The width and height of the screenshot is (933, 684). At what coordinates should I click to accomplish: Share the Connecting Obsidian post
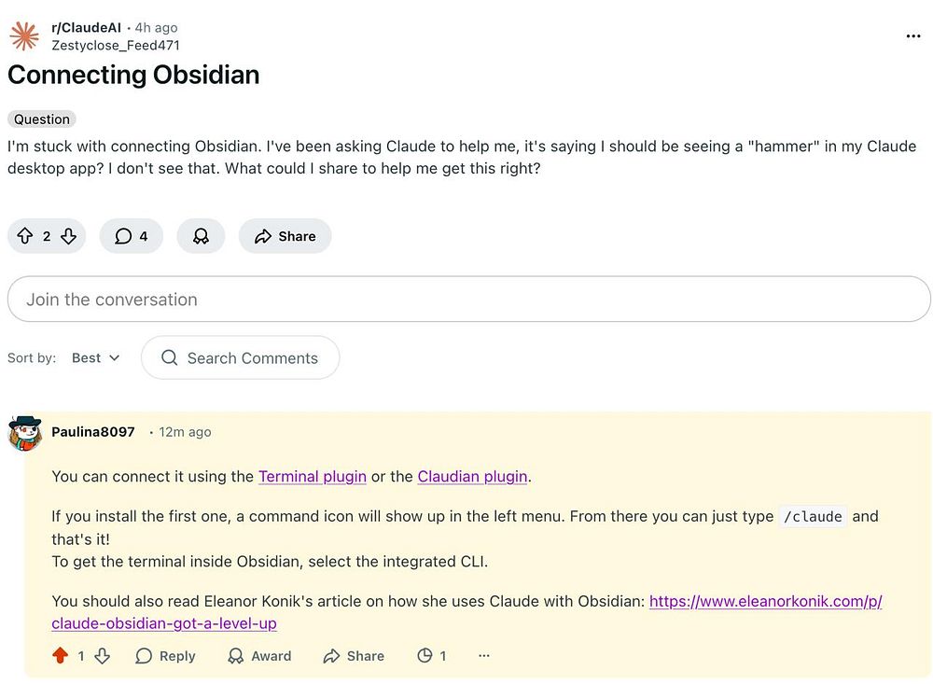pyautogui.click(x=285, y=236)
